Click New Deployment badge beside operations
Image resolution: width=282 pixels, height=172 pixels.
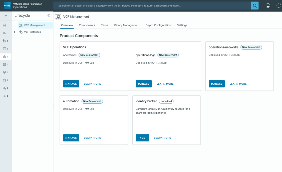pyautogui.click(x=89, y=55)
